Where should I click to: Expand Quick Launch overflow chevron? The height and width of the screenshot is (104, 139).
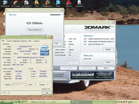(x=26, y=102)
